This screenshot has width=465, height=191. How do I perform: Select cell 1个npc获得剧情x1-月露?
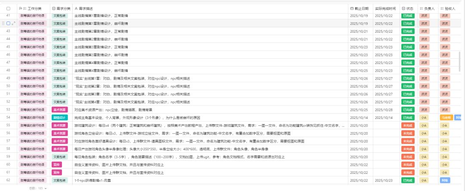210,180
